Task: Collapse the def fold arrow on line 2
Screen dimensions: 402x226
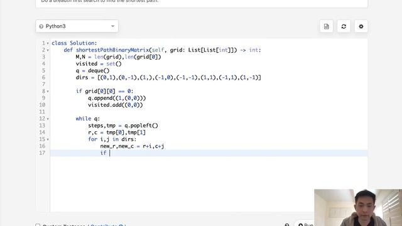Action: (48, 50)
